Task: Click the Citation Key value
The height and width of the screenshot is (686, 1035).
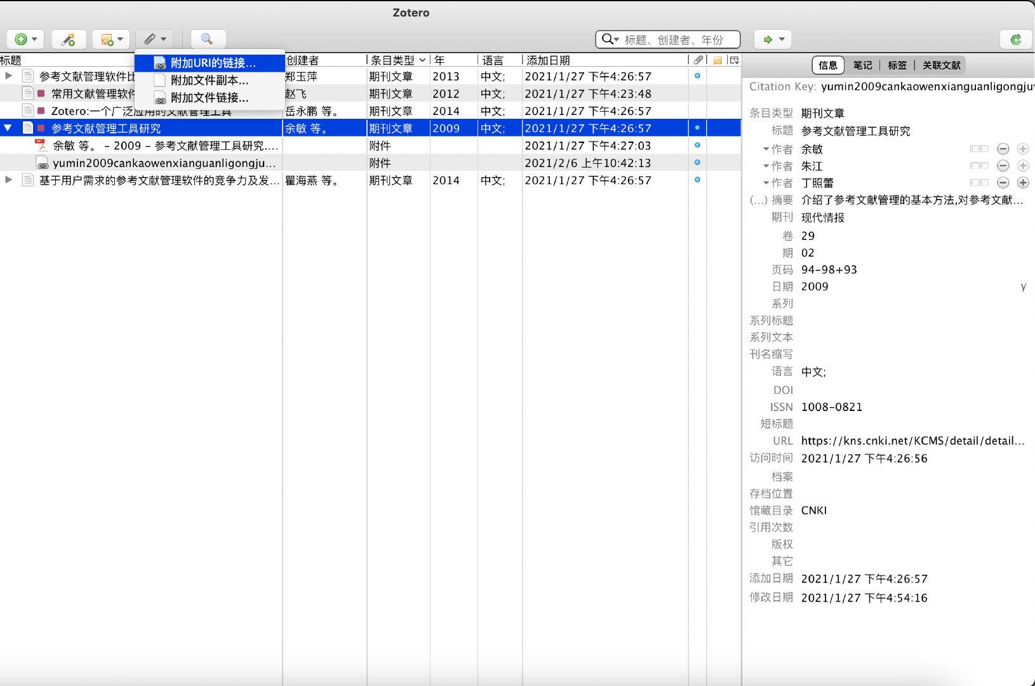Action: (927, 86)
